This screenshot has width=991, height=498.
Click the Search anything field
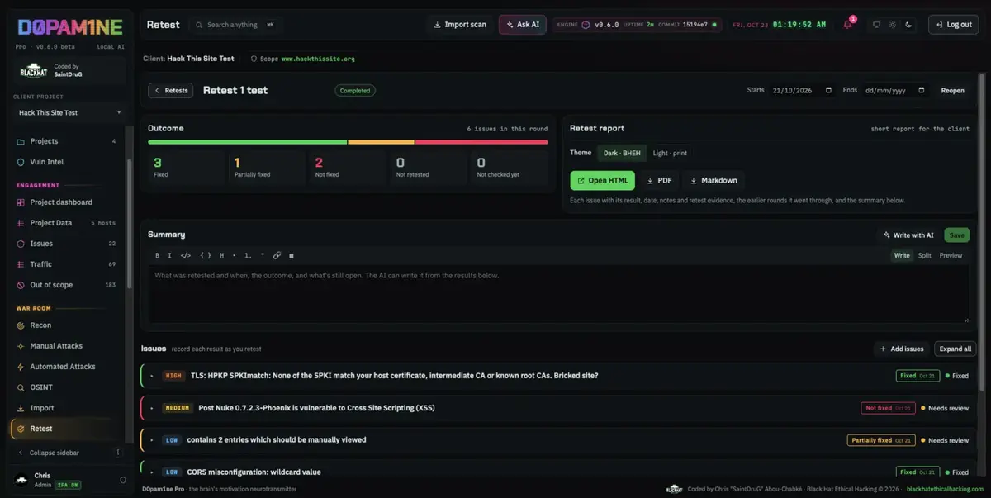[x=235, y=25]
